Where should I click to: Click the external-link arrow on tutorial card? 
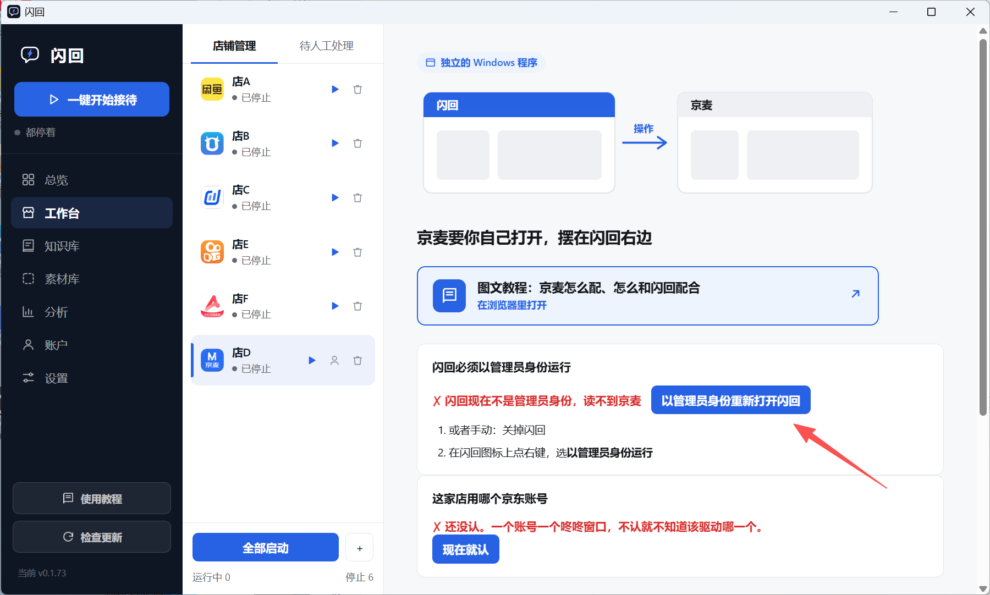pos(855,294)
